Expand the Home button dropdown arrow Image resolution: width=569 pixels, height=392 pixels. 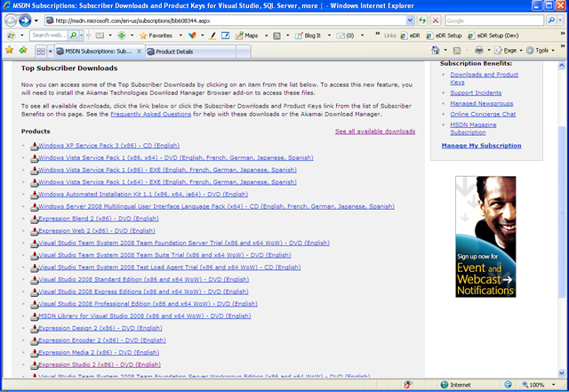coord(445,50)
